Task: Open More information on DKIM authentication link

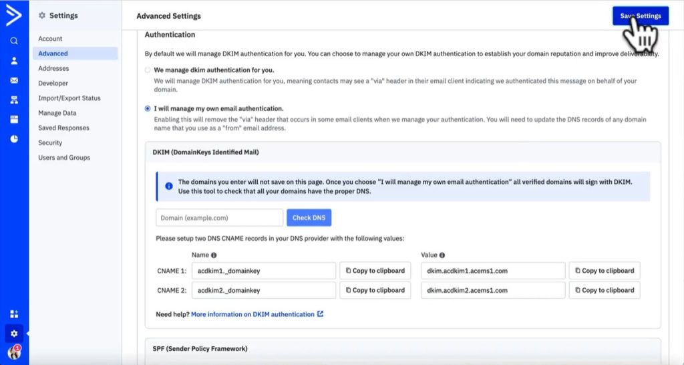Action: pos(252,314)
